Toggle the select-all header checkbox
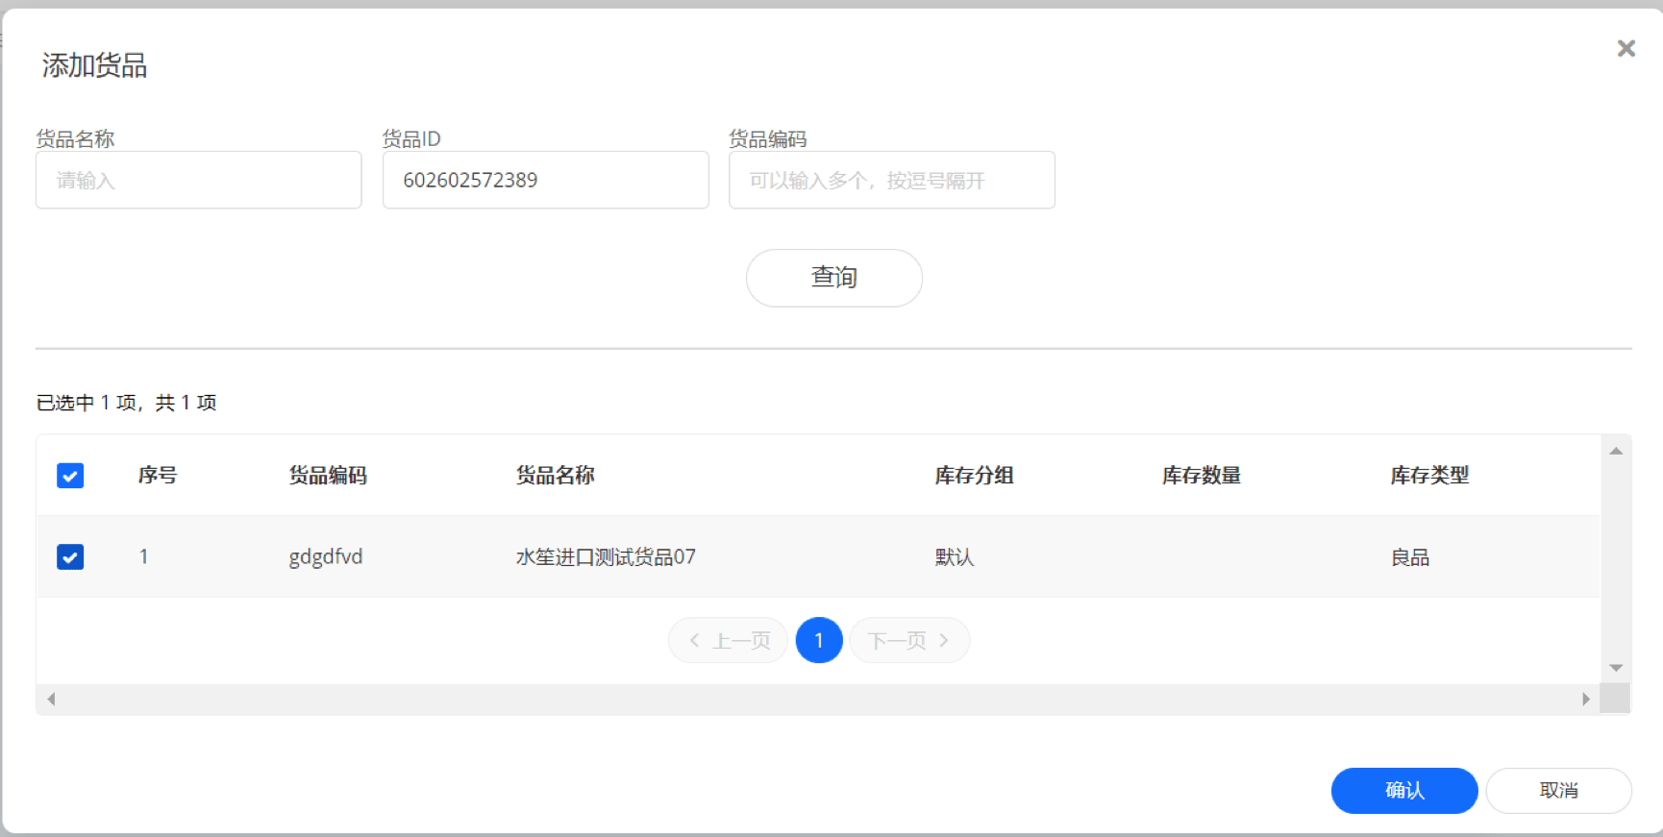Viewport: 1663px width, 837px height. click(x=70, y=476)
